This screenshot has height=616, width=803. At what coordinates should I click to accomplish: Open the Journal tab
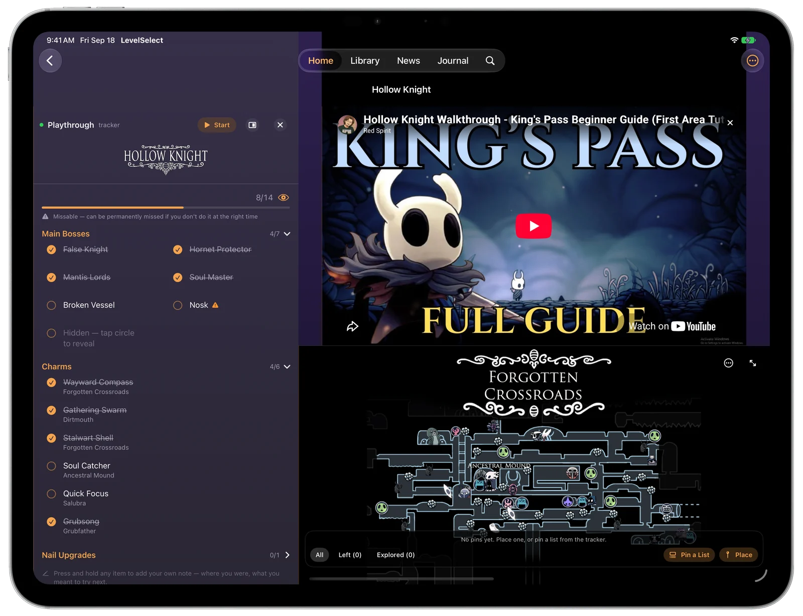[453, 61]
